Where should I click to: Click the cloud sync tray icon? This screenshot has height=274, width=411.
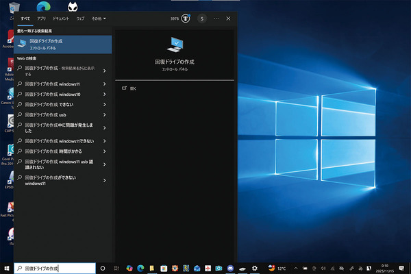342,269
